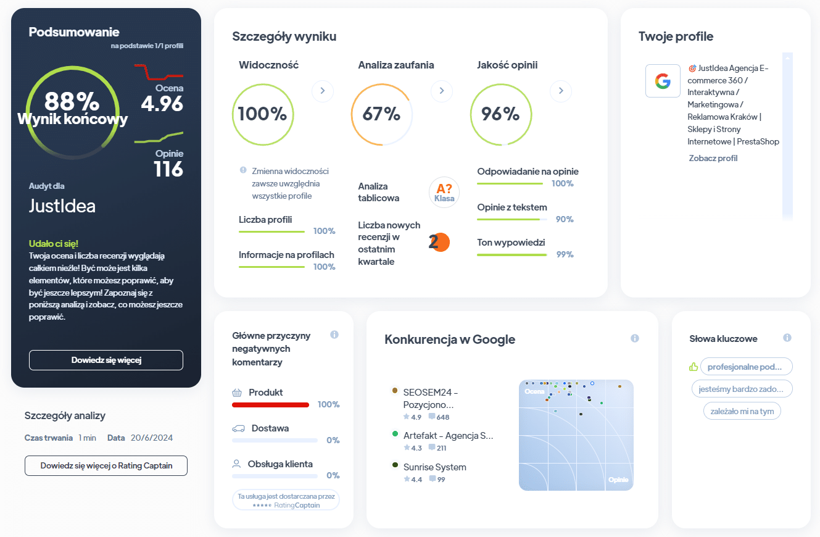Screen dimensions: 820x537
Task: Click the competition scatter chart
Action: pyautogui.click(x=576, y=435)
